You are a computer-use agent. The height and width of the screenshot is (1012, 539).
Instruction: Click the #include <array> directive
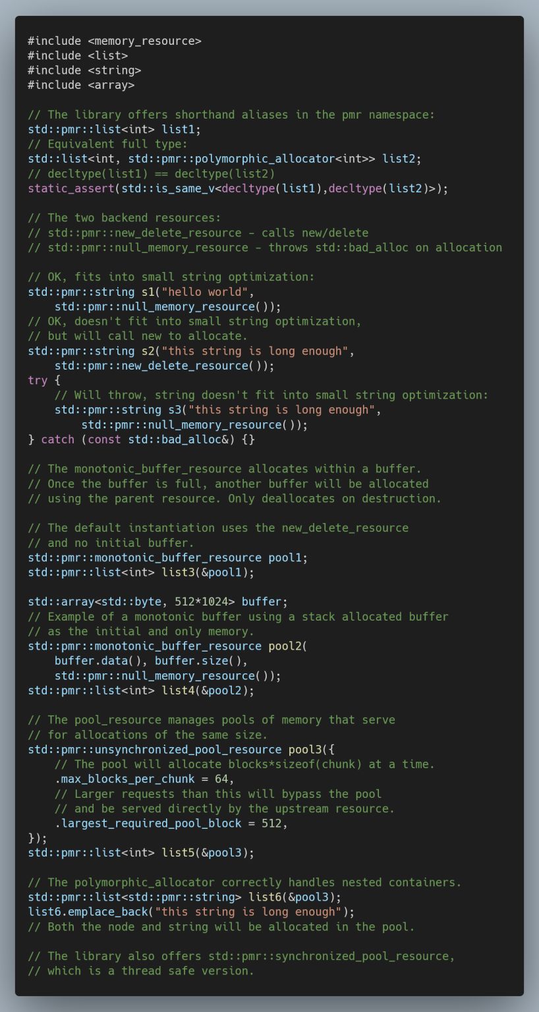(x=80, y=85)
